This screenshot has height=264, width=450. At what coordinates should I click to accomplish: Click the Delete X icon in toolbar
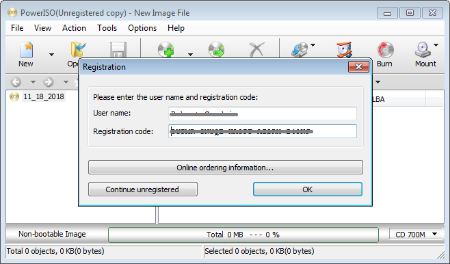tap(257, 50)
